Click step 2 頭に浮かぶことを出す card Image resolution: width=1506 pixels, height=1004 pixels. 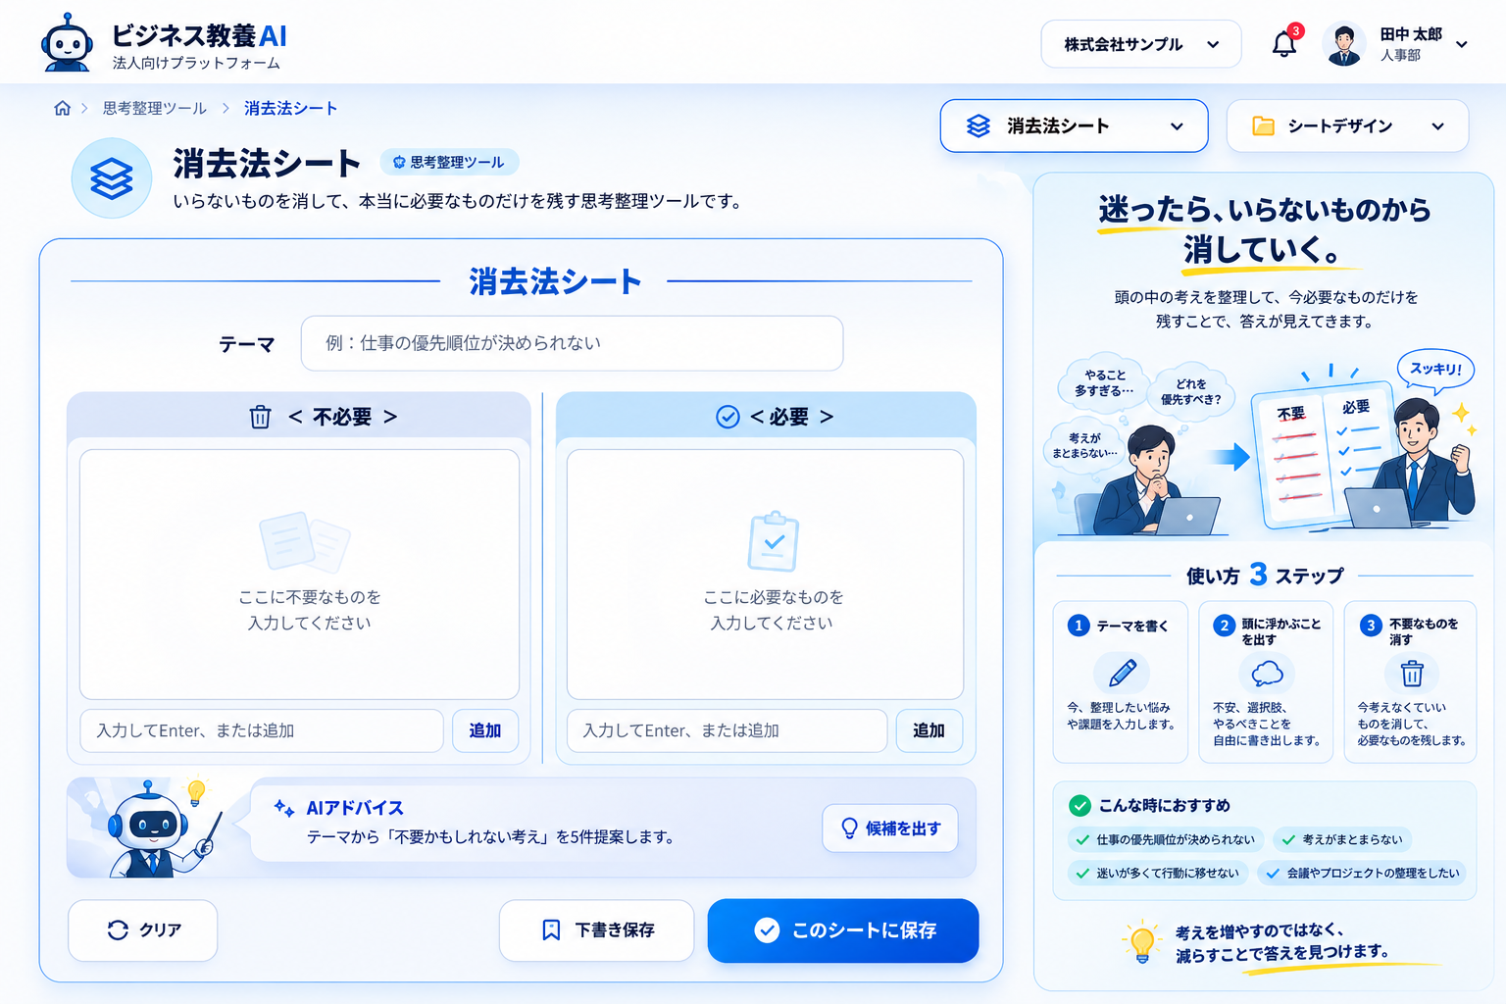click(1267, 681)
